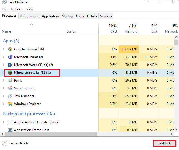Click the Windows Explorer folder icon
The height and width of the screenshot is (150, 179).
click(x=10, y=104)
